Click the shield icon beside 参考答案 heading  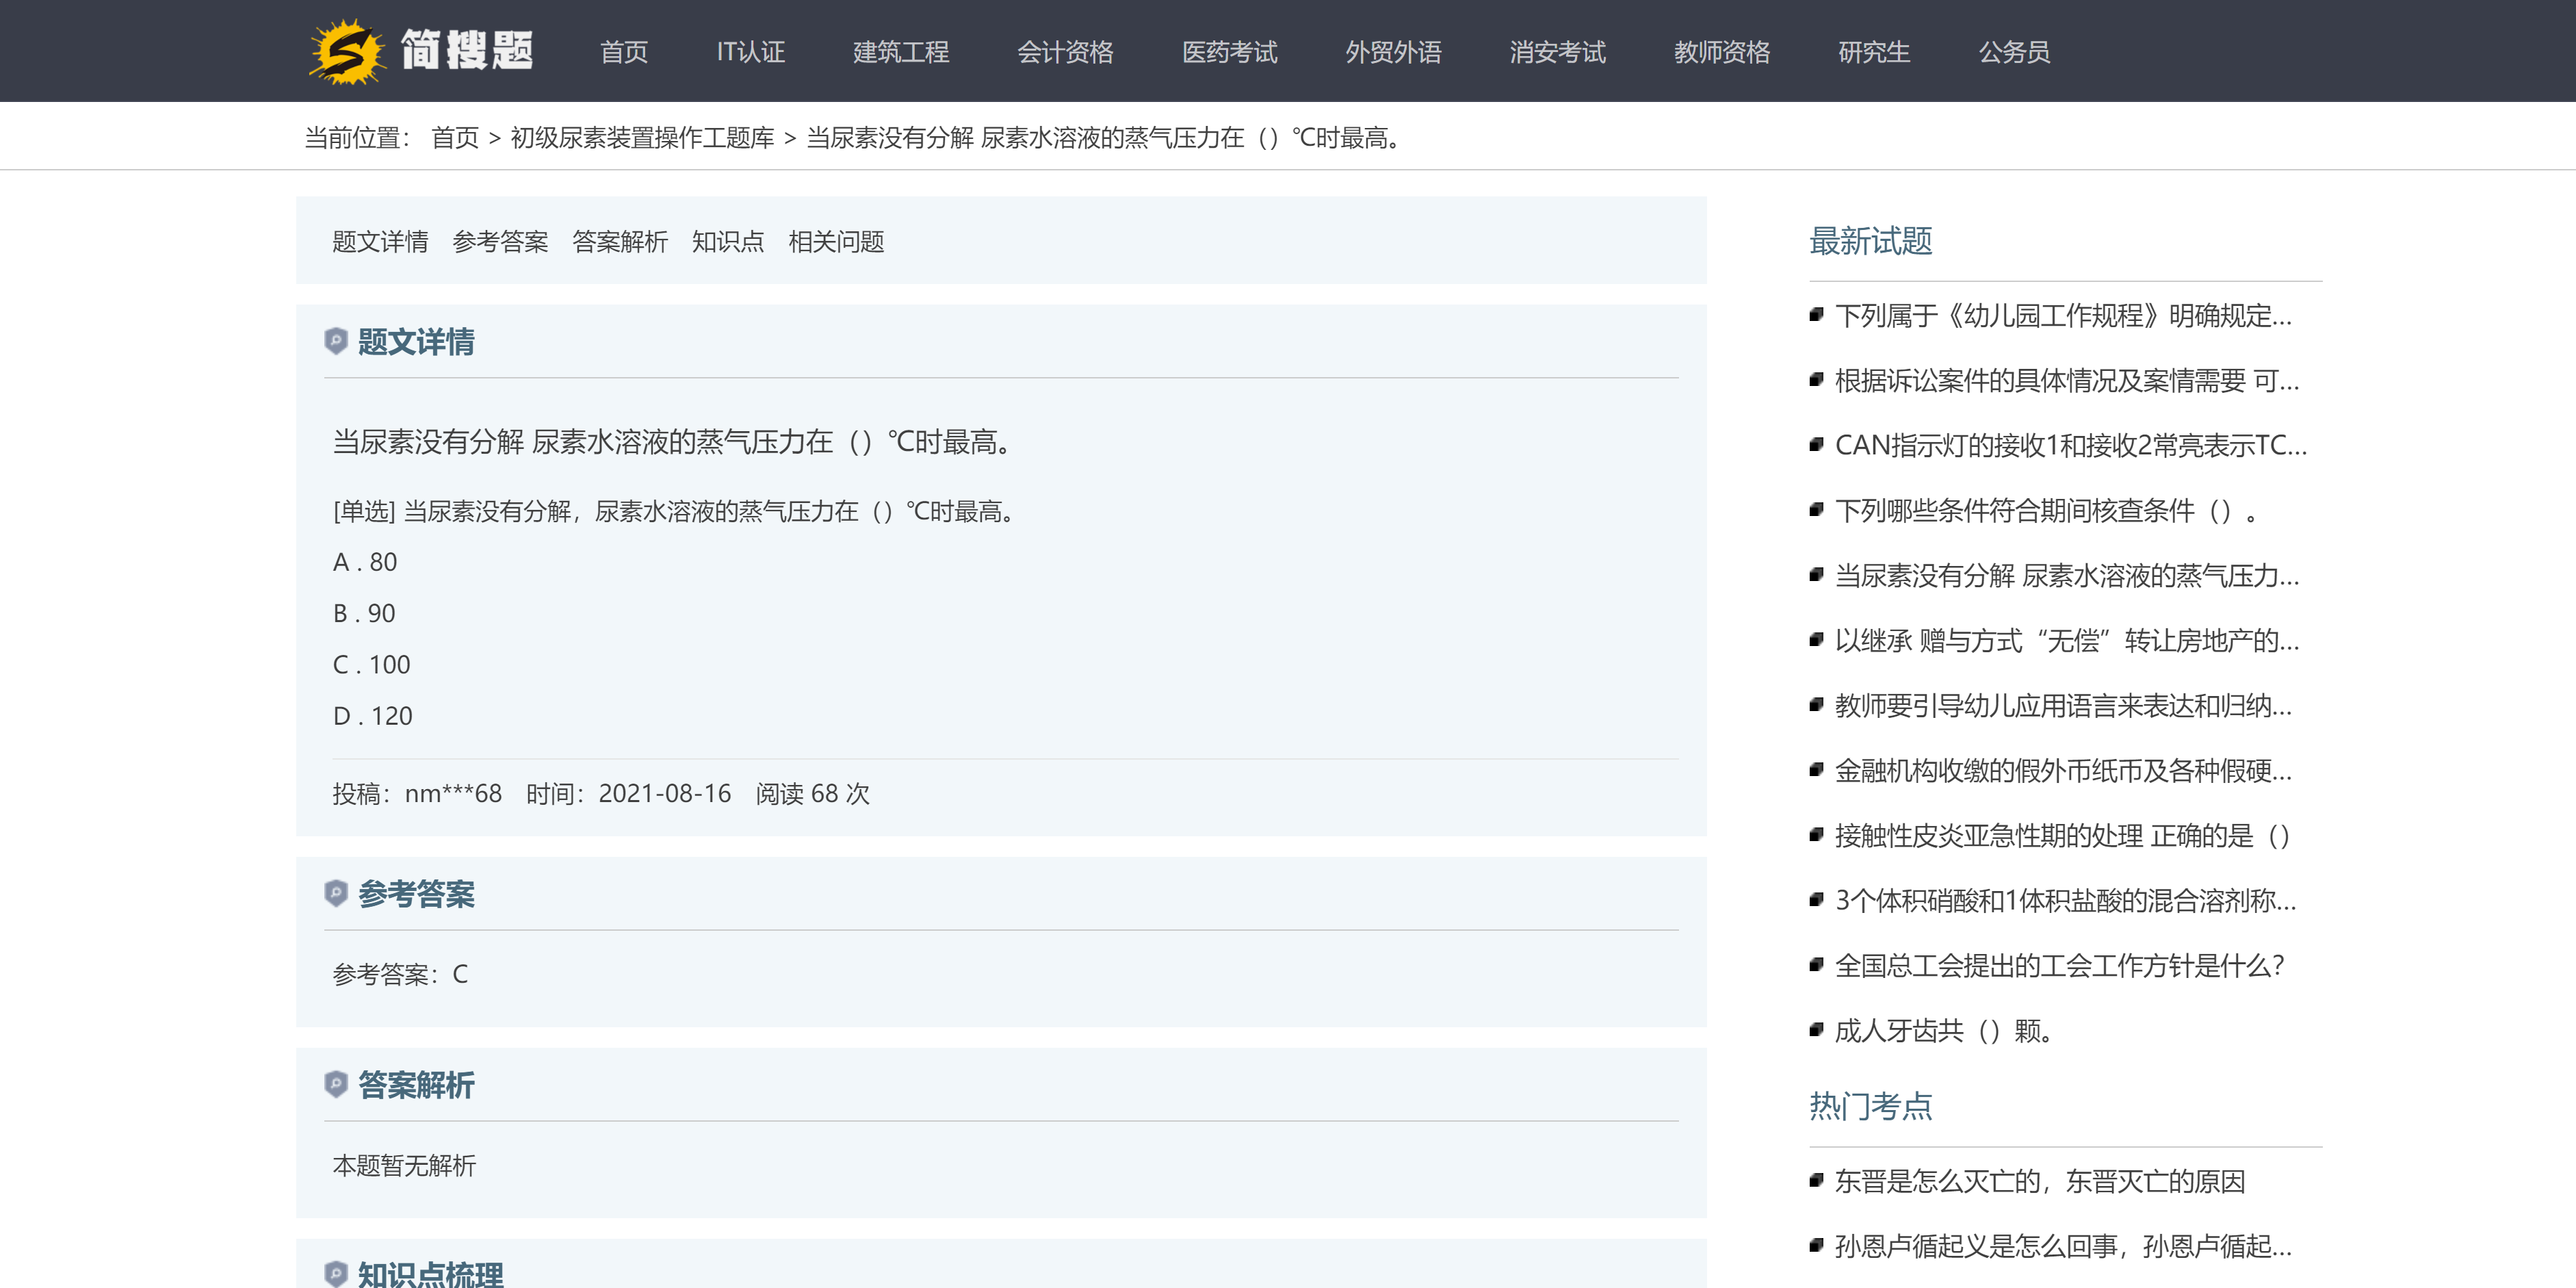[x=336, y=893]
